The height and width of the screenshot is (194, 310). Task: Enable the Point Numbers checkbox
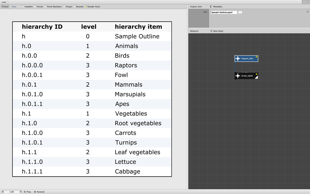coord(45,7)
